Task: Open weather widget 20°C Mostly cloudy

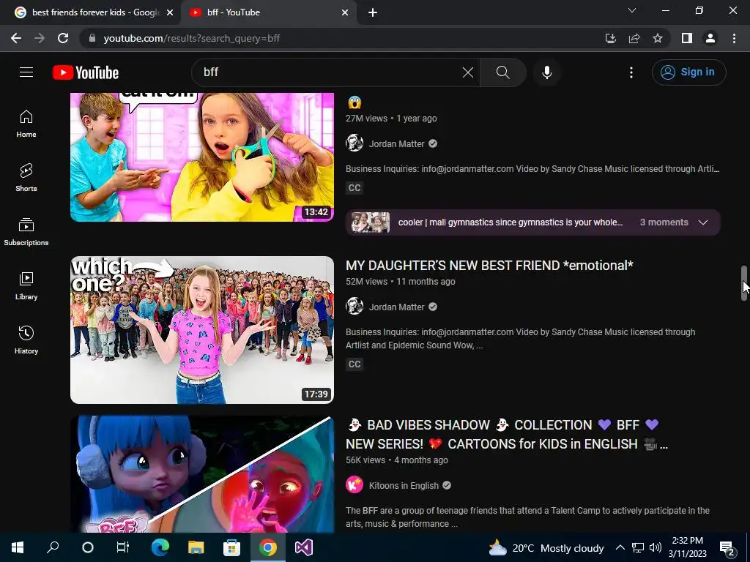Action: pyautogui.click(x=546, y=547)
